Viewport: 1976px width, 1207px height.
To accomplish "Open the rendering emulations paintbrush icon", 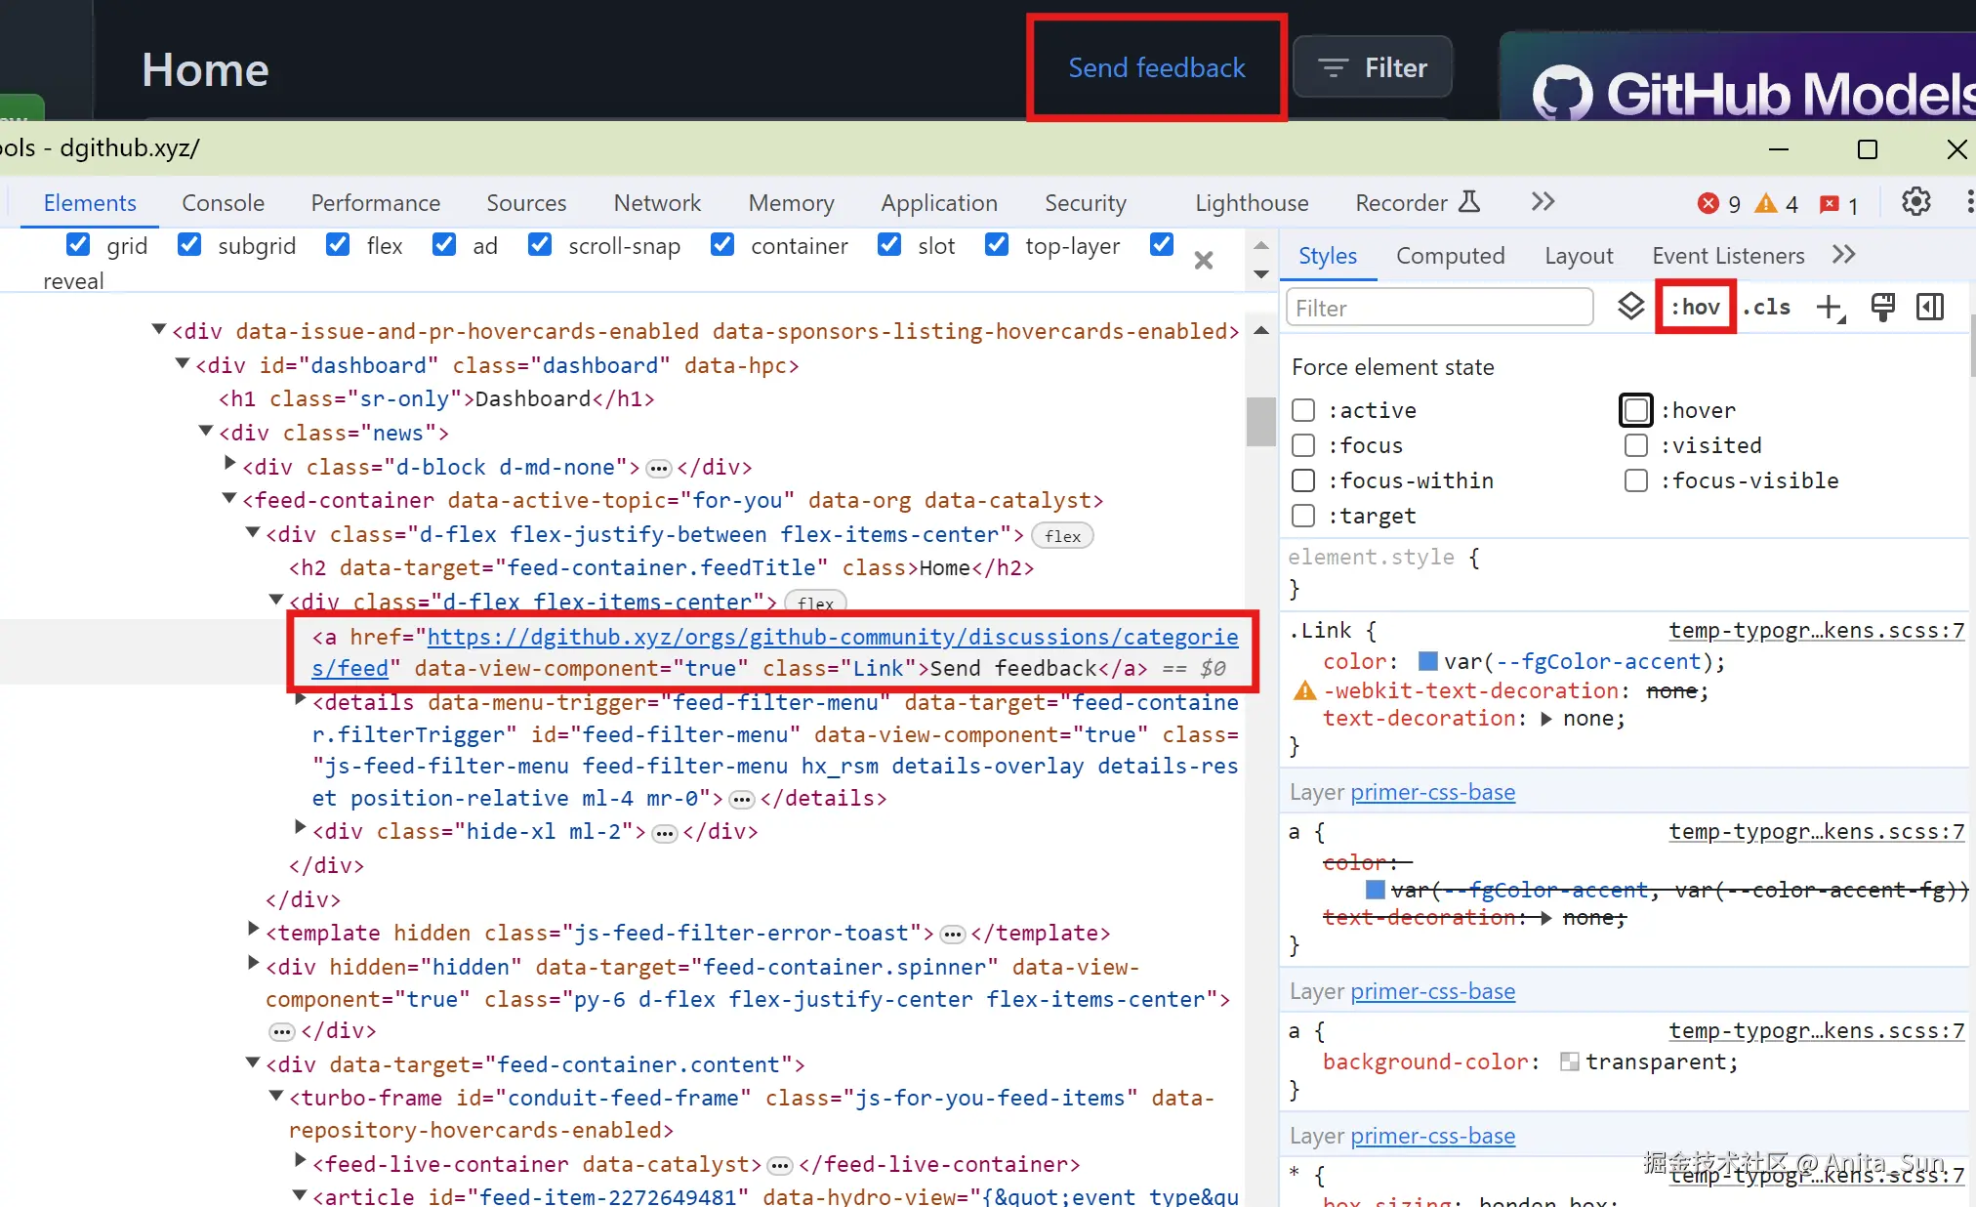I will point(1882,308).
